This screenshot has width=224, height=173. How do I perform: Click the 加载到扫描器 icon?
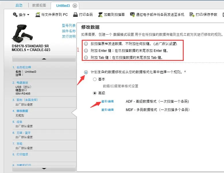coord(100,15)
